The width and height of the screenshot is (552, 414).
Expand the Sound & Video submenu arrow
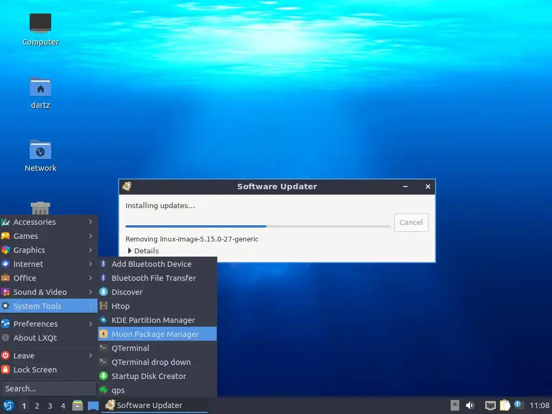91,292
